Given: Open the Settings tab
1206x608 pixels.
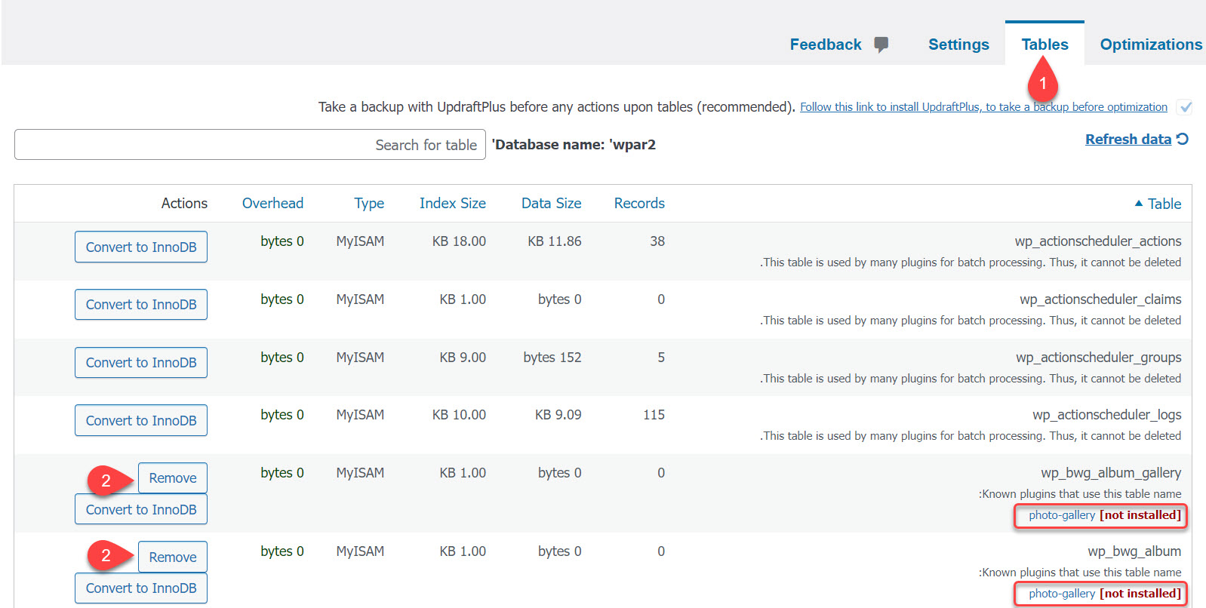Looking at the screenshot, I should coord(958,45).
